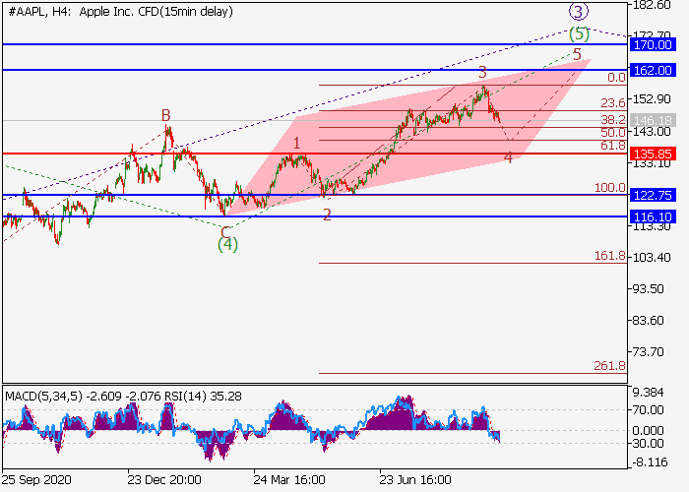Click the brown wave label 4
Screen dimensions: 689x492
[x=508, y=158]
